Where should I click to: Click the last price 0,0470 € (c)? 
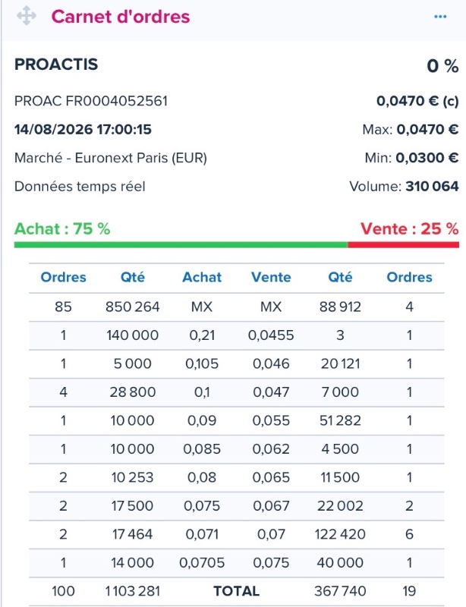(x=417, y=101)
